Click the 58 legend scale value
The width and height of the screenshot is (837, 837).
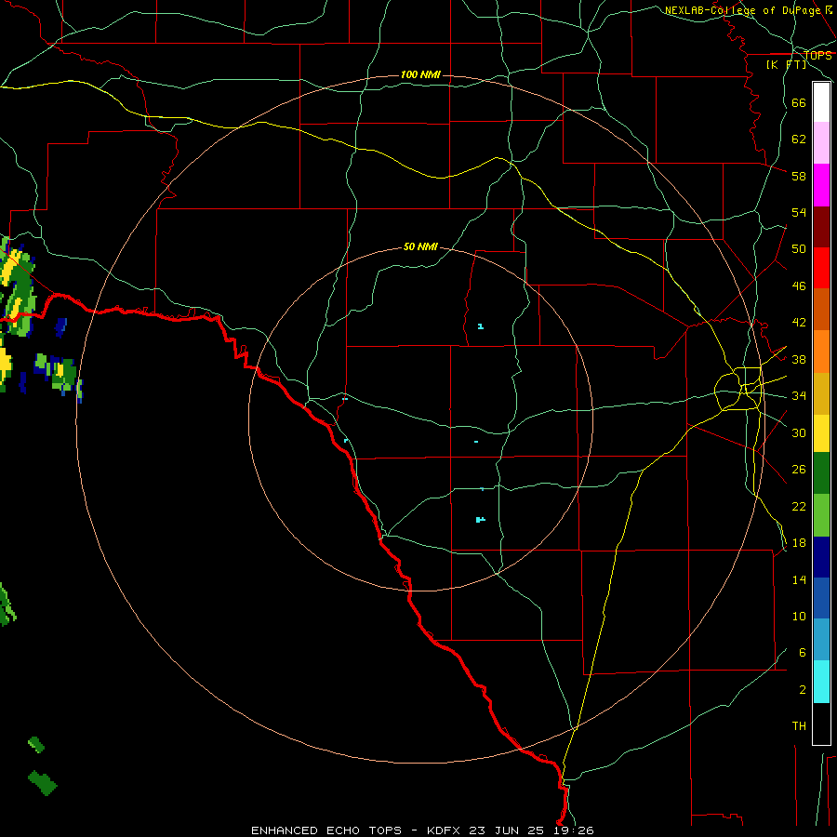[799, 176]
